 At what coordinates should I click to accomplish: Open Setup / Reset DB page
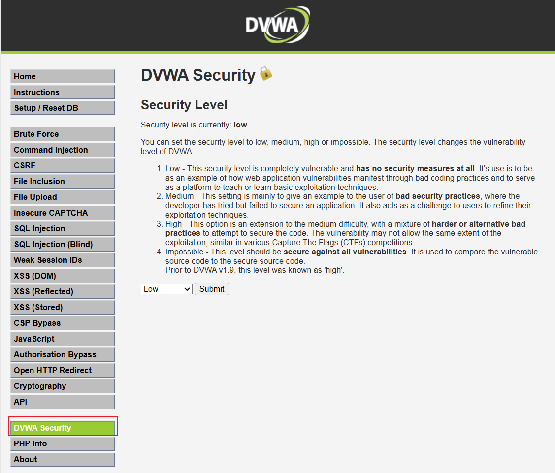click(x=62, y=108)
